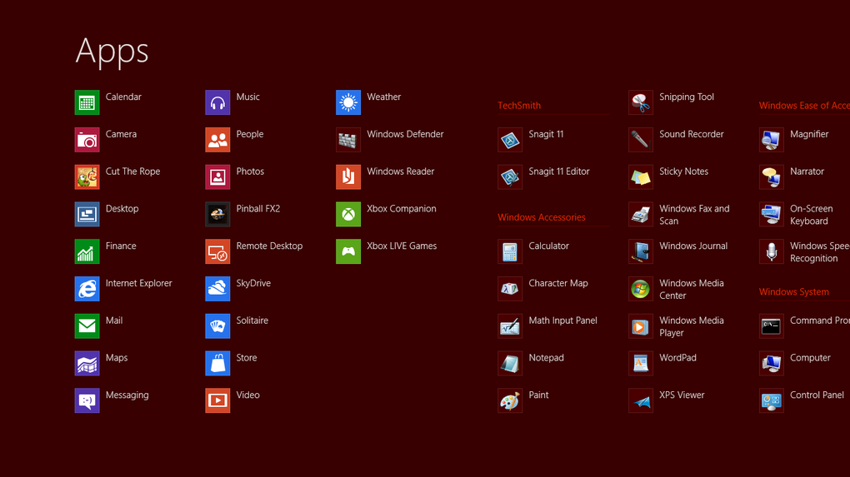Open the Windows Media Player icon
Screen dimensions: 850x477
click(641, 326)
